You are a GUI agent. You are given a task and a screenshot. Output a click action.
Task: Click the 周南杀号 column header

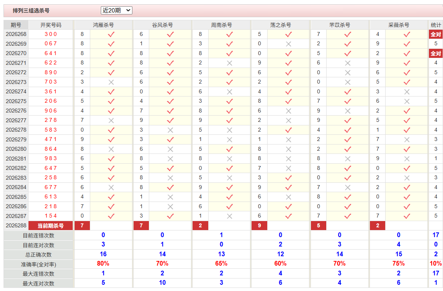(221, 25)
